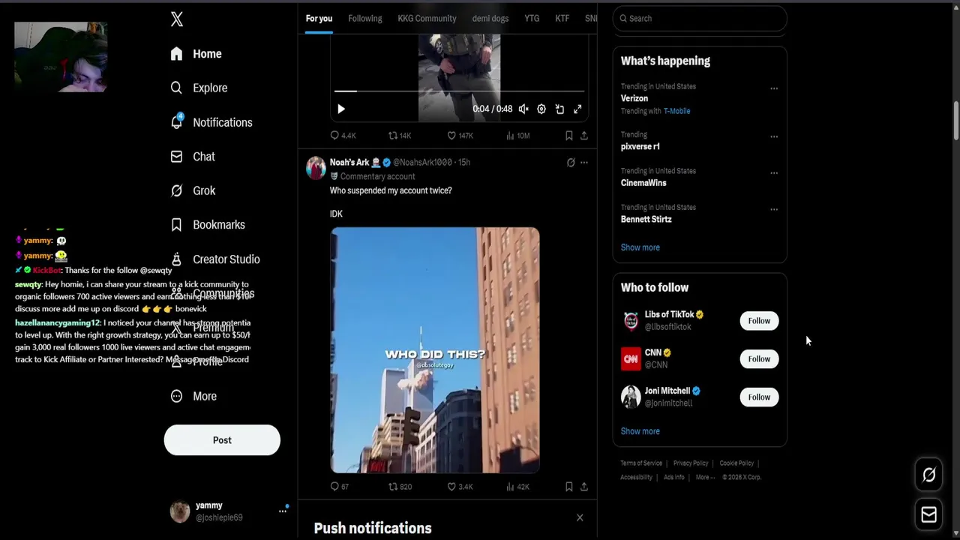Select the For you tab
The image size is (960, 540).
pos(319,19)
